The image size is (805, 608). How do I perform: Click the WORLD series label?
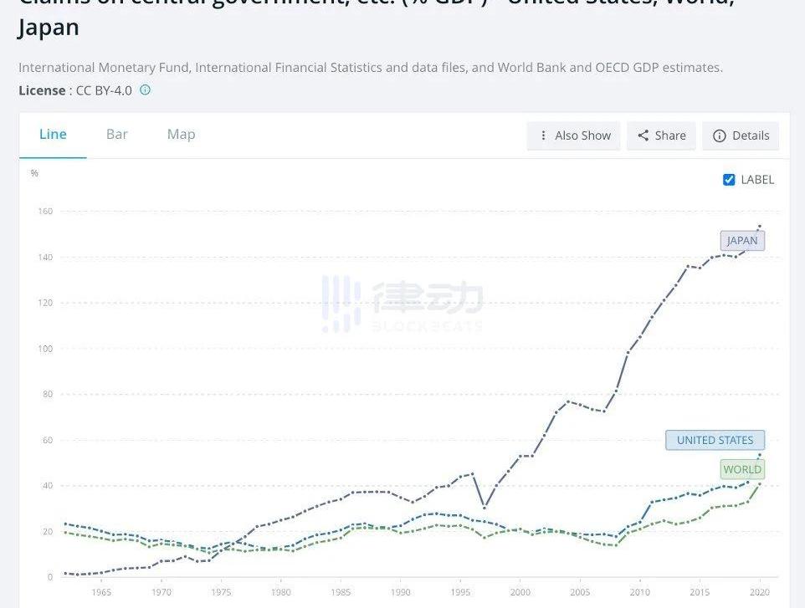pyautogui.click(x=742, y=469)
